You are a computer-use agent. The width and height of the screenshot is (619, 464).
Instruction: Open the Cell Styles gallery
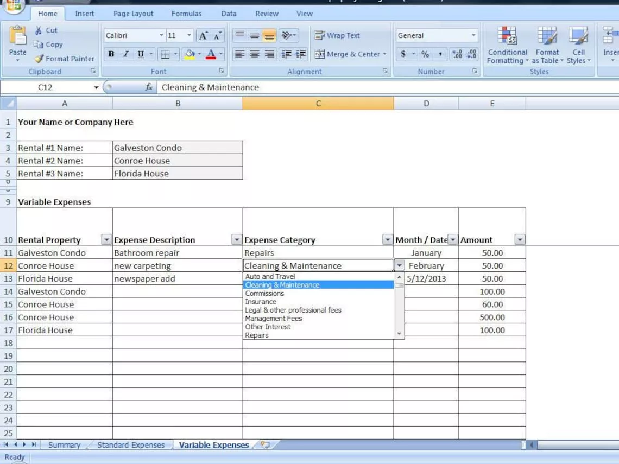coord(578,45)
